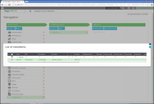Click the logout icon beside Super administrator
The height and width of the screenshot is (104, 154).
point(123,8)
